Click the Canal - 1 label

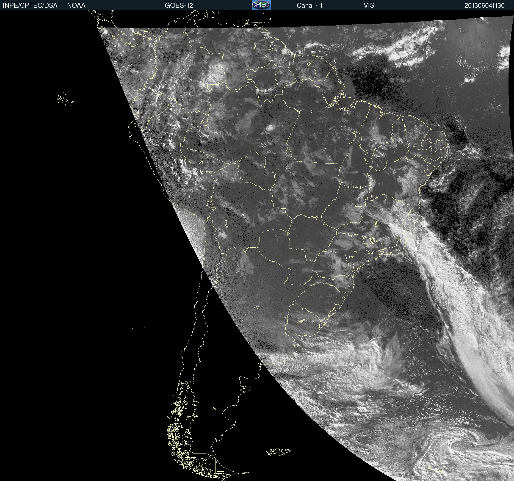309,5
